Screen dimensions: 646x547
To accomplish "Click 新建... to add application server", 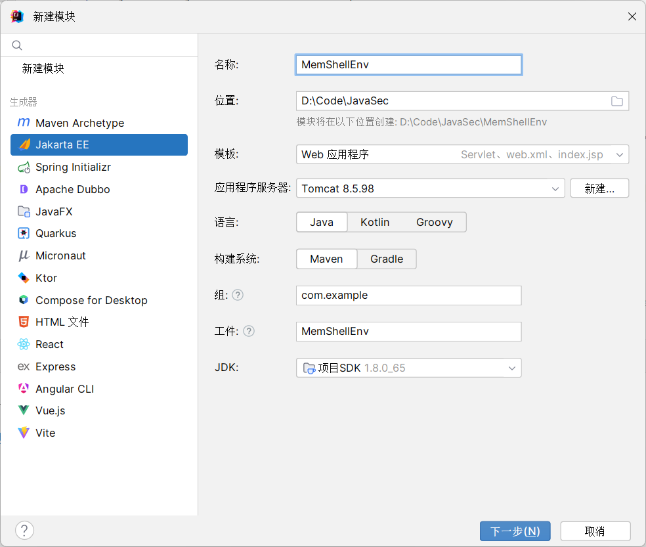I will point(599,188).
